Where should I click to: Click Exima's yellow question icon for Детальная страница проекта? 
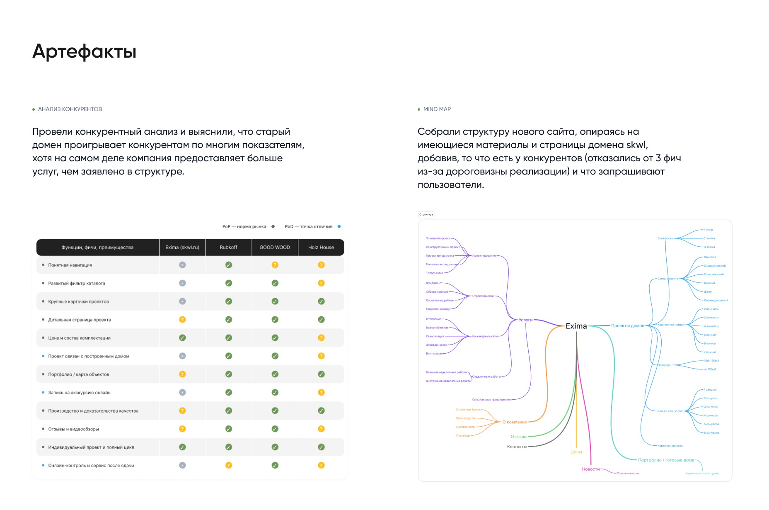click(182, 320)
